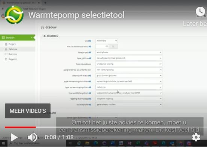Open Rapport in the sidebar
The width and height of the screenshot is (207, 147).
pyautogui.click(x=13, y=59)
